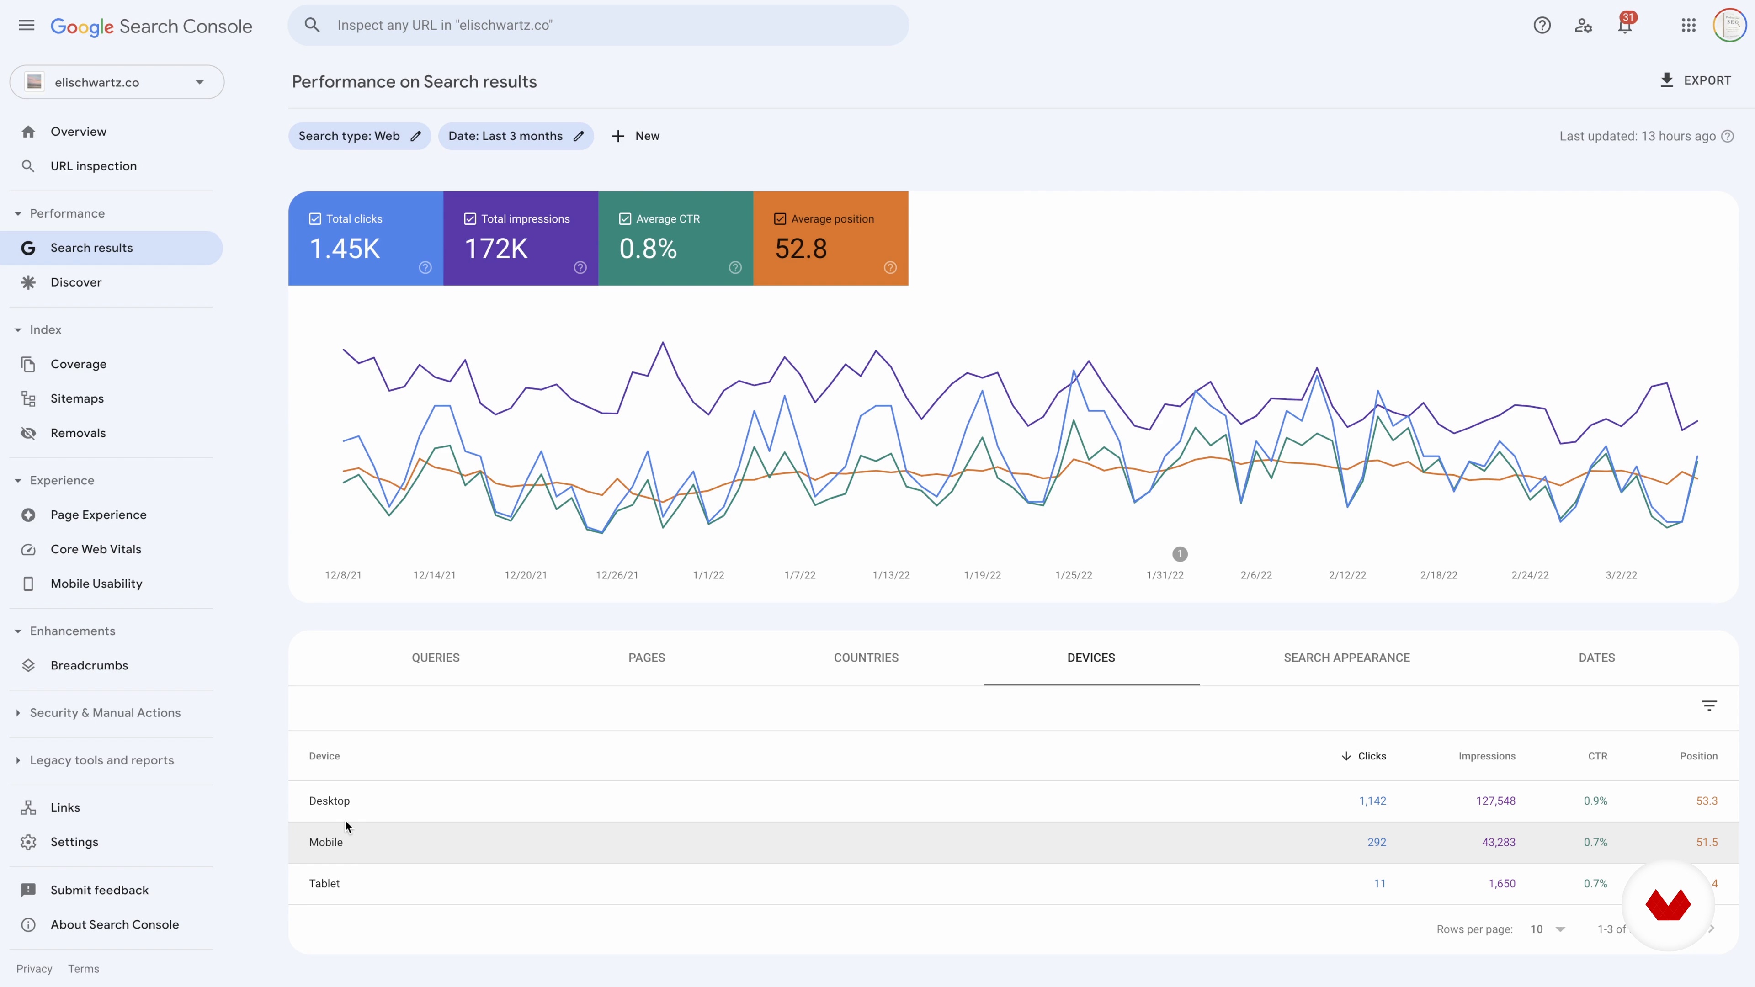Click the Inspect any URL search field
Viewport: 1755px width, 987px height.
click(x=597, y=25)
